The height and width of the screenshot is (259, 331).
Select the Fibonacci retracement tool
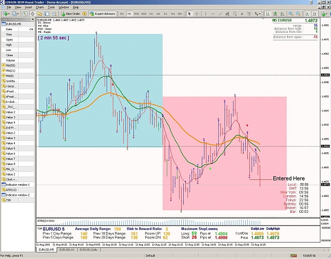[235, 14]
